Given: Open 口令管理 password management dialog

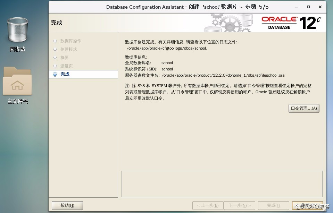Looking at the screenshot, I should (304, 109).
